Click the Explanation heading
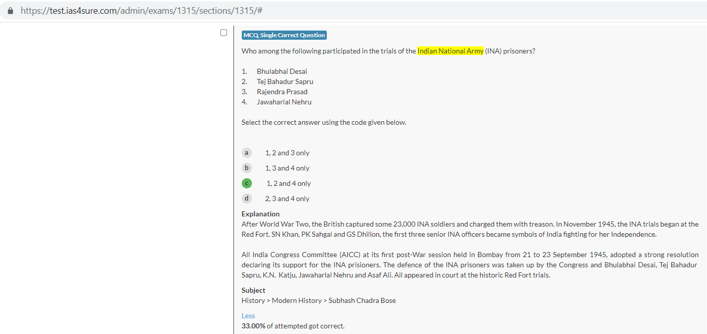This screenshot has height=334, width=707. click(x=260, y=214)
